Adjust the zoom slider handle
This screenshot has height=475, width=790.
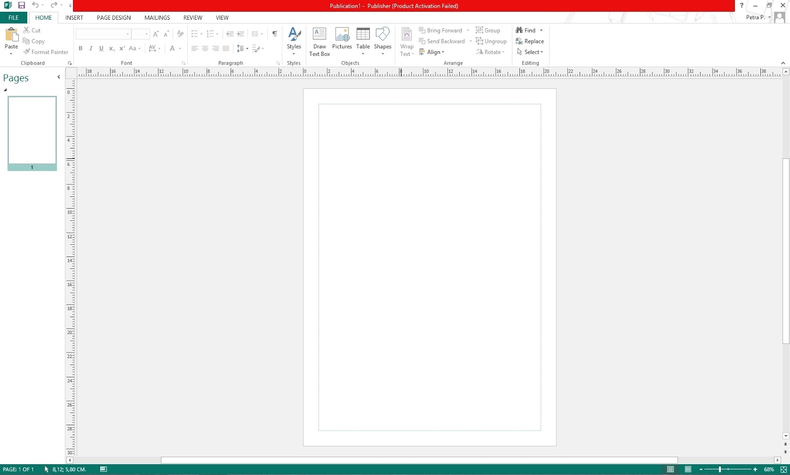(x=720, y=470)
